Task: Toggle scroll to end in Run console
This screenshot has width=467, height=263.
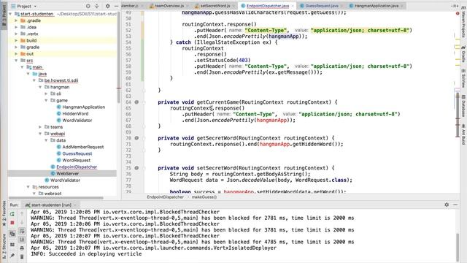Action: pyautogui.click(x=22, y=240)
